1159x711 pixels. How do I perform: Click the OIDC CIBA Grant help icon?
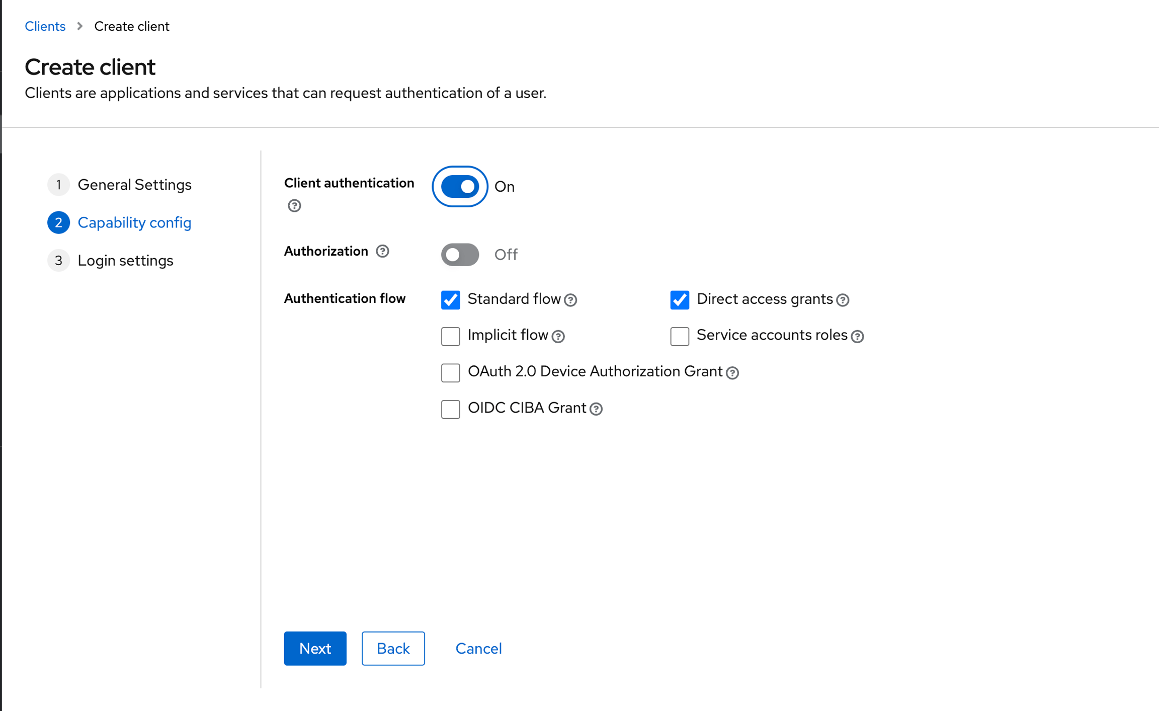(x=596, y=409)
